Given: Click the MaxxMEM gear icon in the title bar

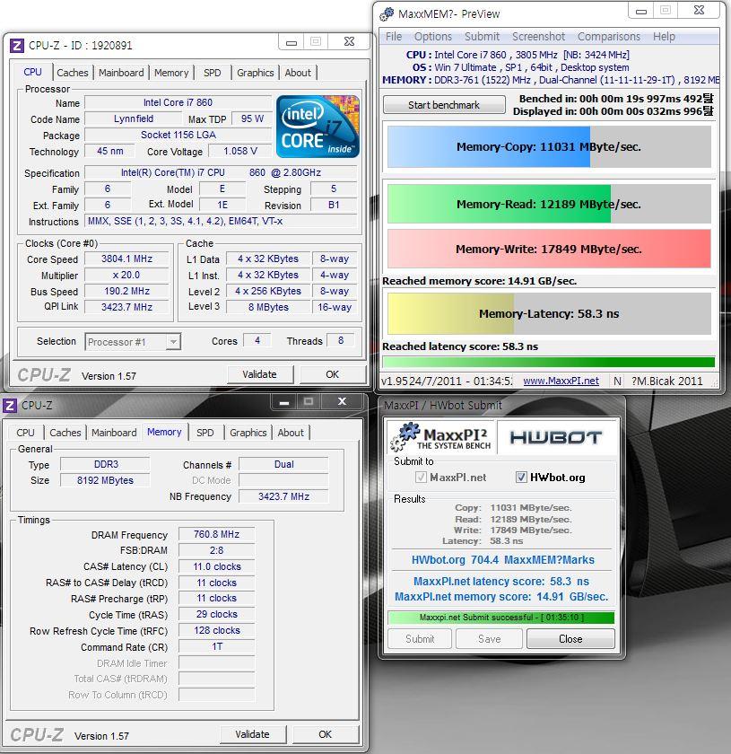Looking at the screenshot, I should pos(387,14).
